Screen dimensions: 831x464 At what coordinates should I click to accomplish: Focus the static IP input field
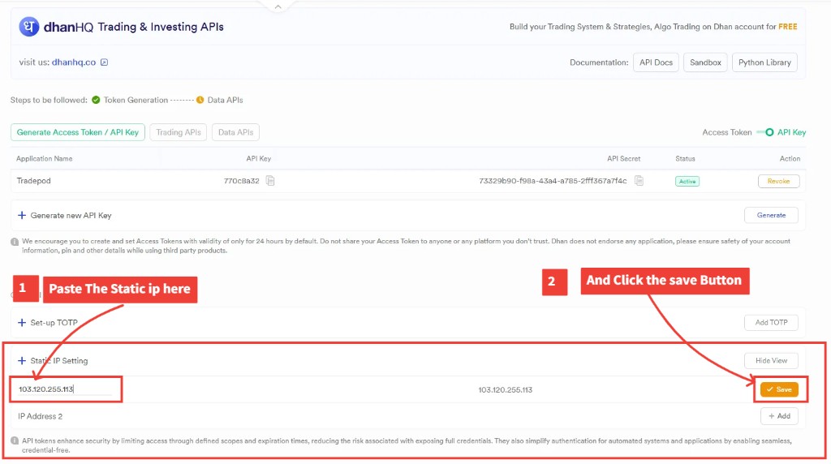pos(65,389)
